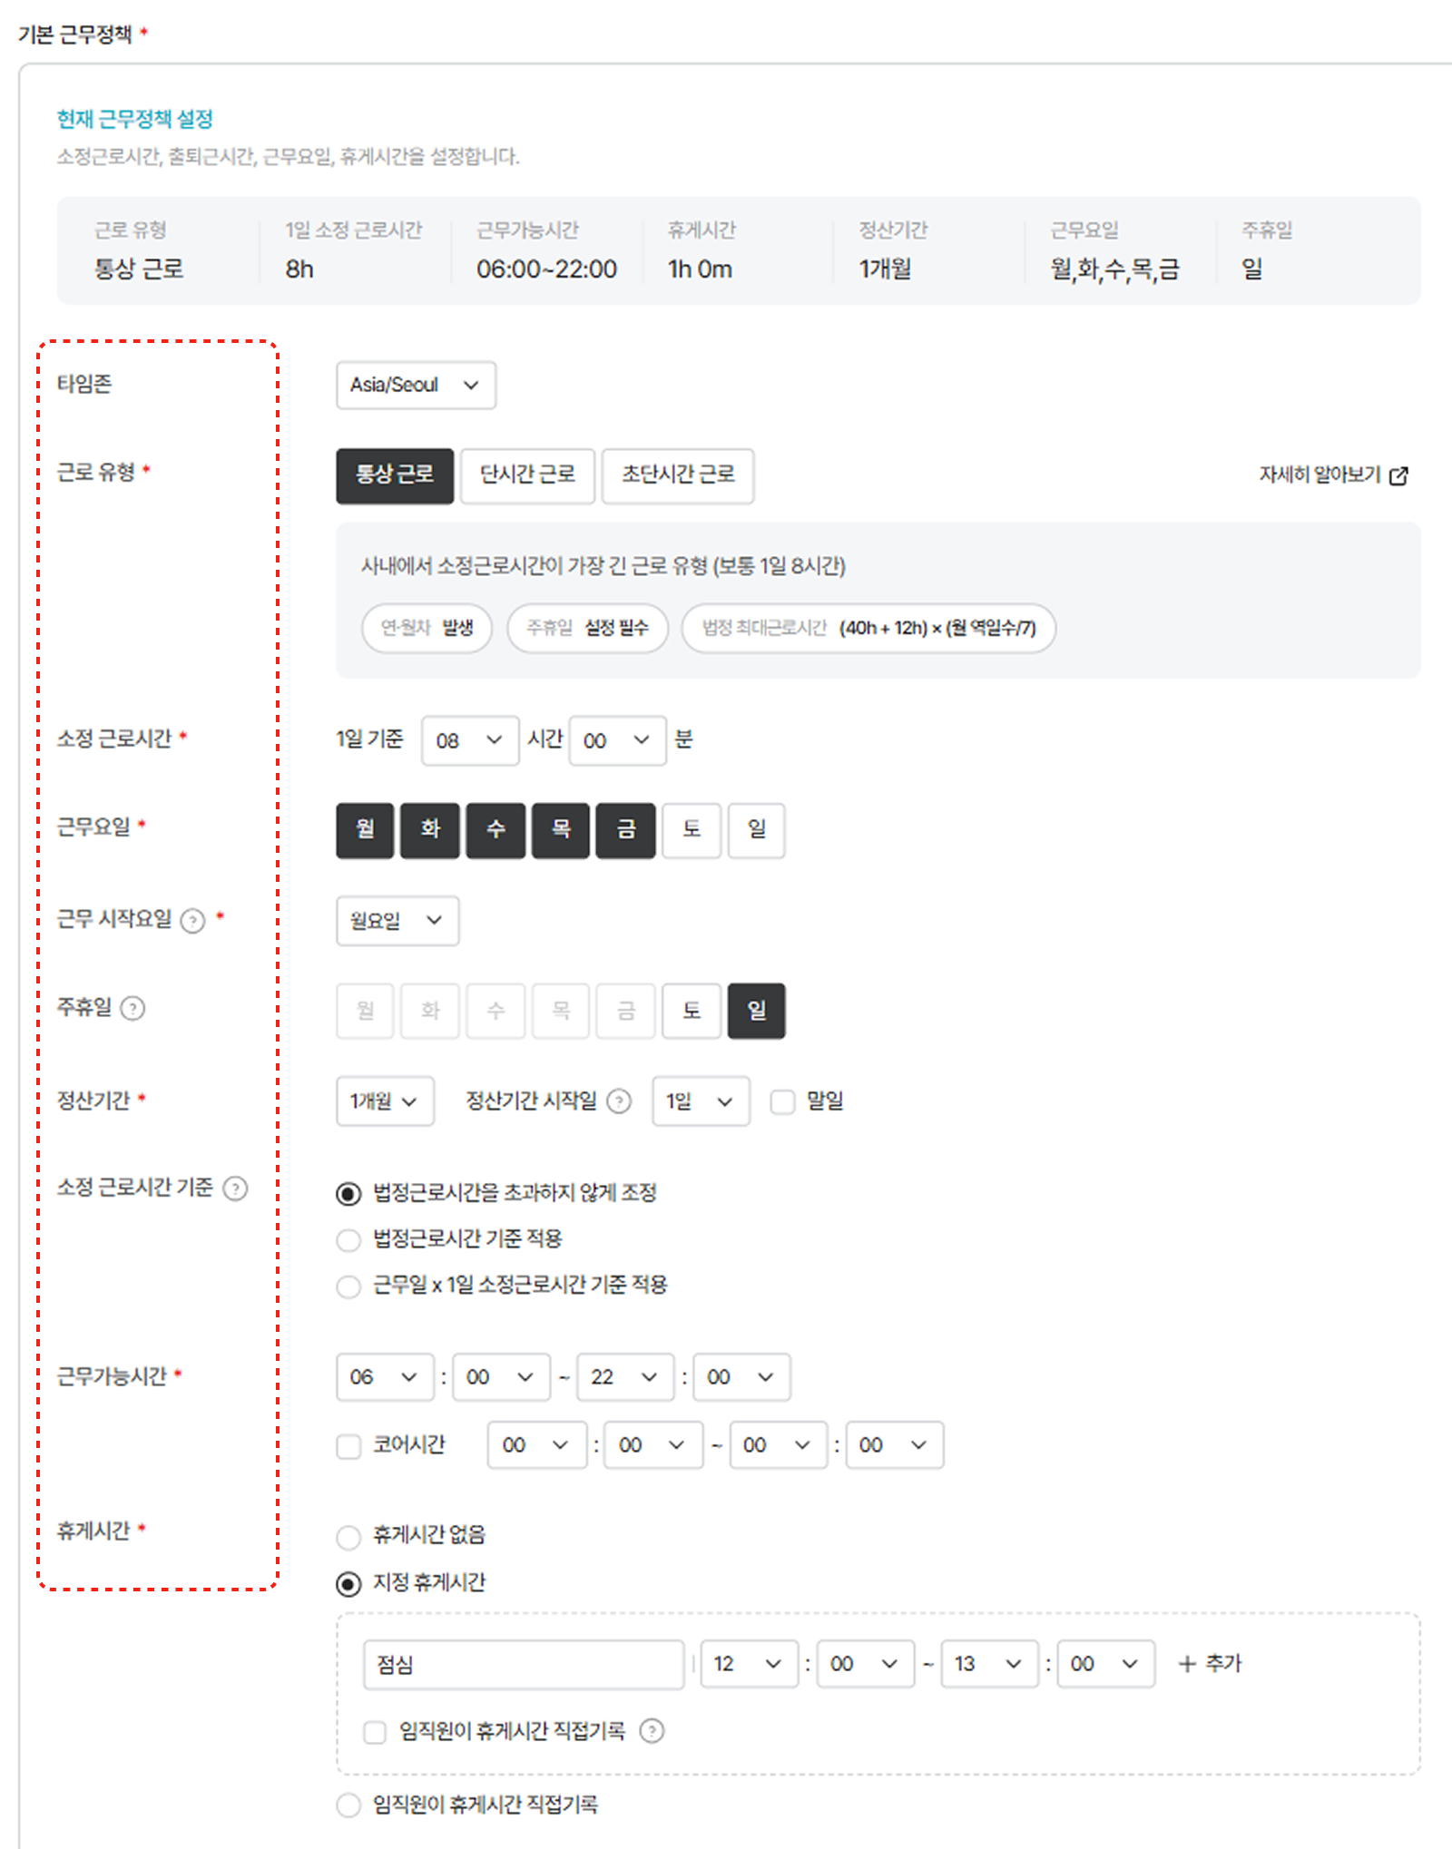The image size is (1452, 1849).
Task: Select 근무일 x 1일 소정근로시간 기준 적용 radio
Action: [348, 1286]
